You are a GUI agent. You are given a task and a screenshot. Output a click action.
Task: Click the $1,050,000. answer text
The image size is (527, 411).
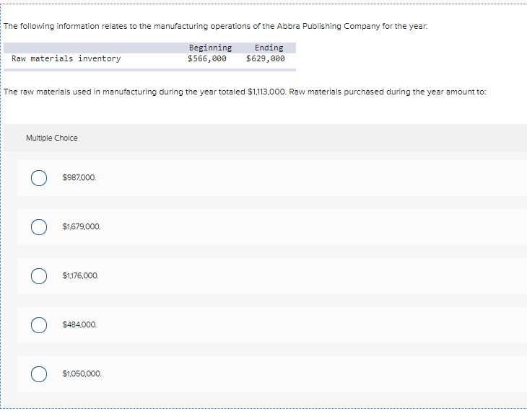(x=82, y=374)
